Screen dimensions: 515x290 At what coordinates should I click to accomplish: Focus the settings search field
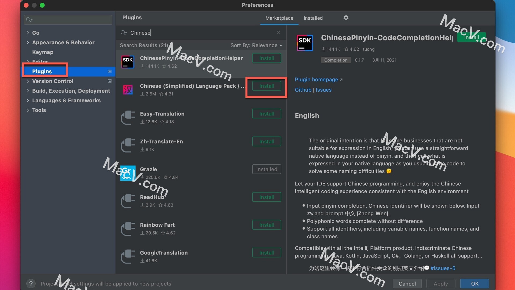[x=68, y=20]
